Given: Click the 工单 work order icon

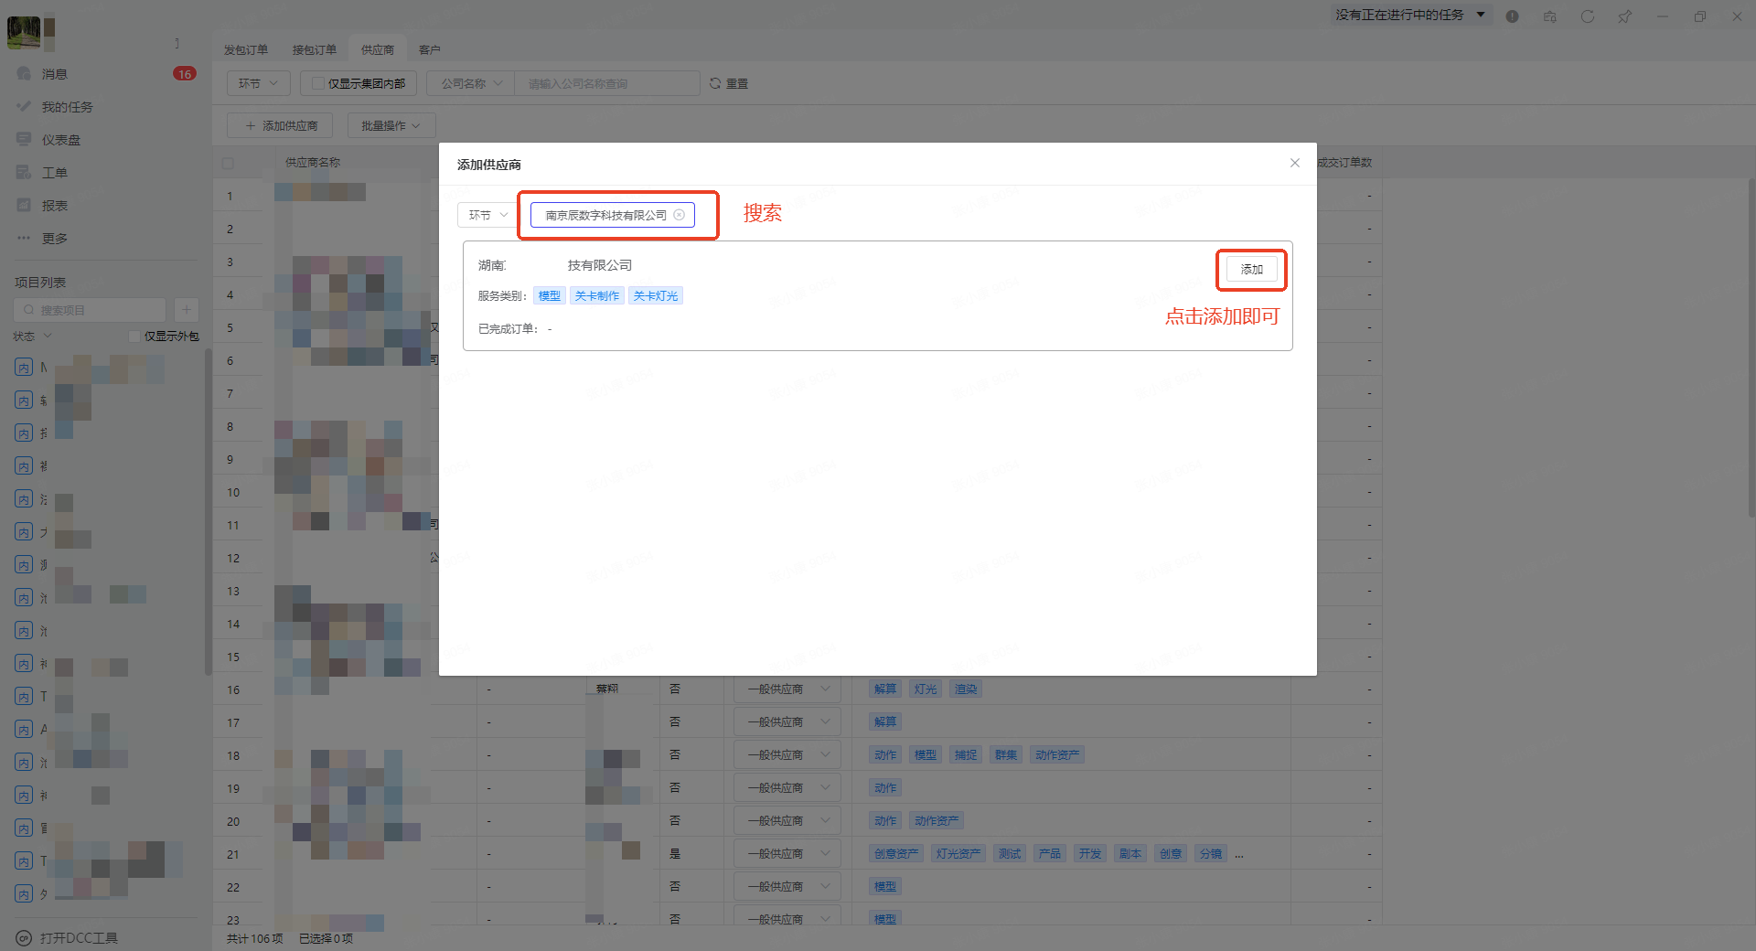Looking at the screenshot, I should (24, 173).
